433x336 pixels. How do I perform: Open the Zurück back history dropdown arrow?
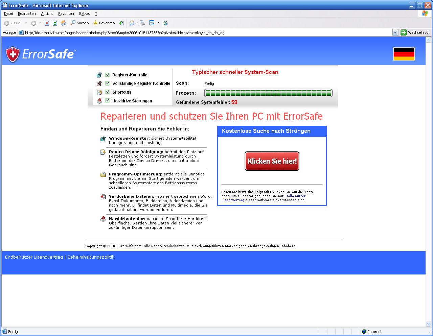(26, 23)
